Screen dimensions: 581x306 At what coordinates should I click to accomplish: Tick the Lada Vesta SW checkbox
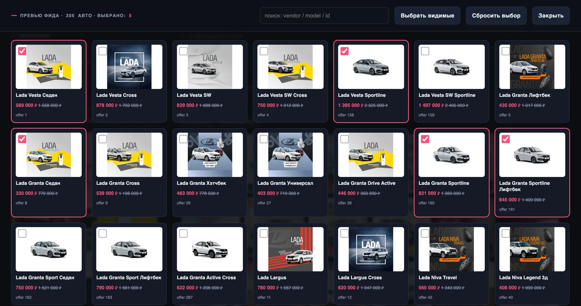[x=183, y=51]
